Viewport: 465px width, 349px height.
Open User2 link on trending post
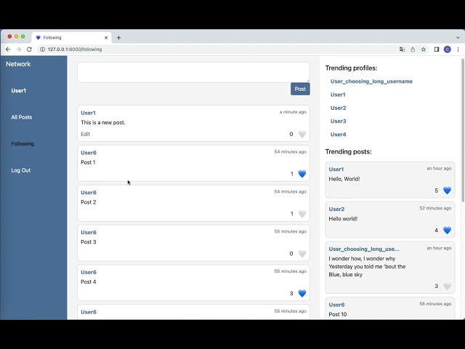[336, 209]
